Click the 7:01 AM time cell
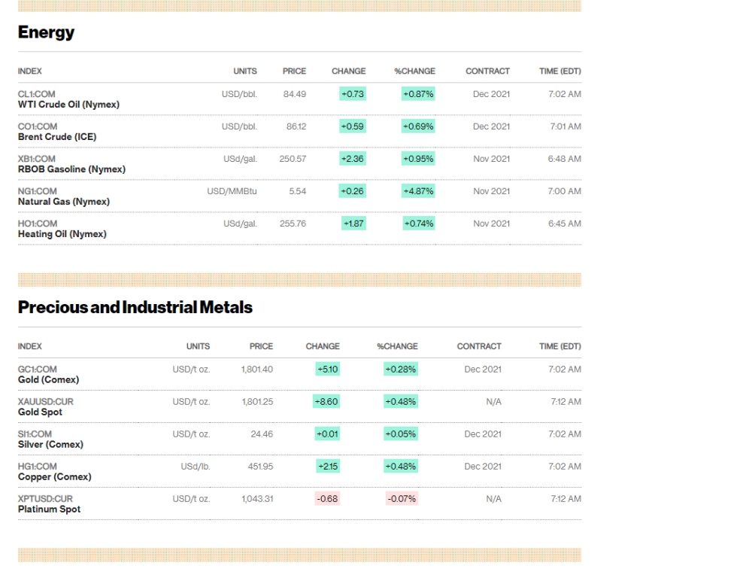 [x=566, y=126]
